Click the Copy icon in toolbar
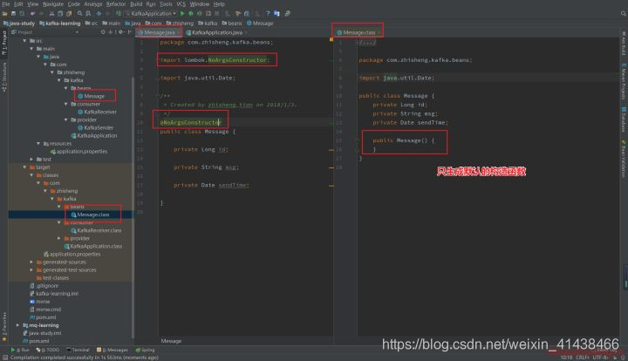This screenshot has width=628, height=361. 60,14
